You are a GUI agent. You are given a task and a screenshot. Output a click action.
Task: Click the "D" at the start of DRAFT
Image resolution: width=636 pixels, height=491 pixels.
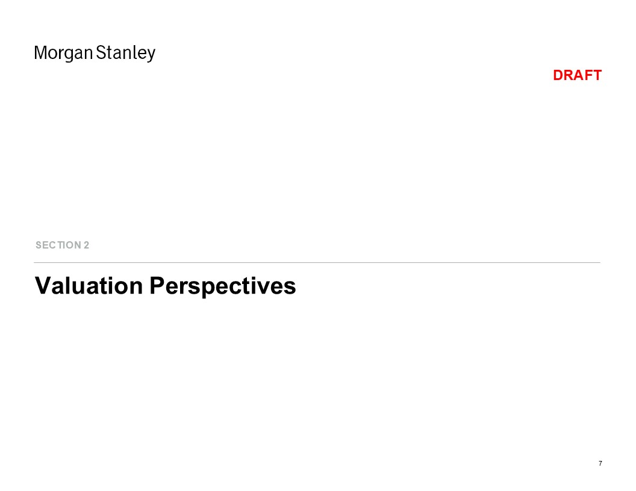558,75
